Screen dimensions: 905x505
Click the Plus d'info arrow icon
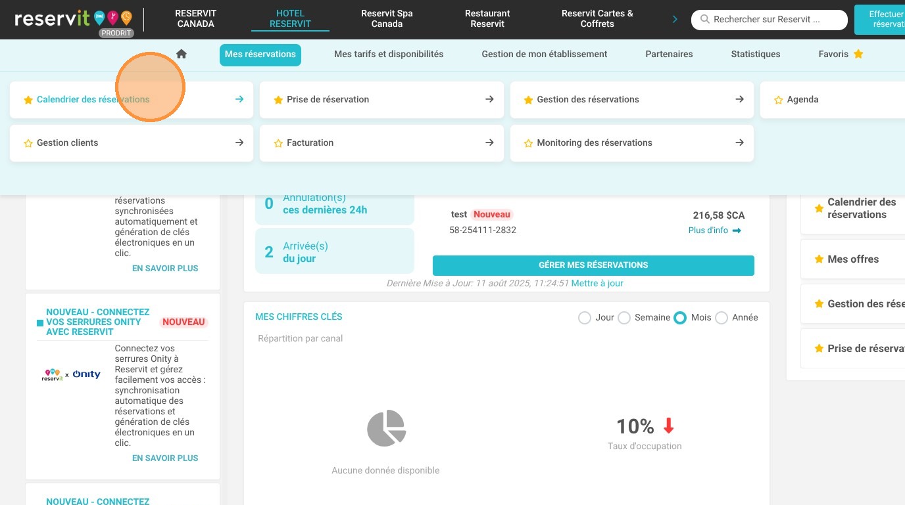tap(737, 231)
